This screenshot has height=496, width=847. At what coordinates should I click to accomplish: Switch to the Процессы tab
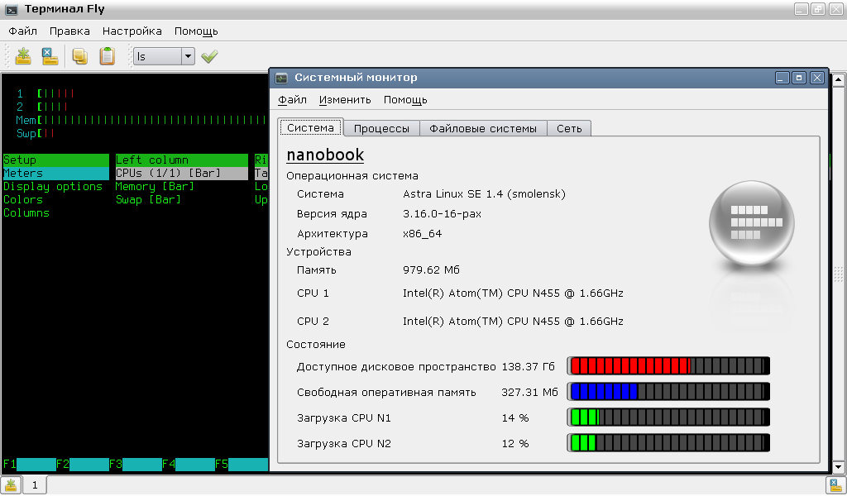coord(381,128)
